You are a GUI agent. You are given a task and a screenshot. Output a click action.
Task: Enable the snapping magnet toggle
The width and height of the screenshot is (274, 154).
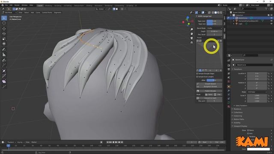114,9
